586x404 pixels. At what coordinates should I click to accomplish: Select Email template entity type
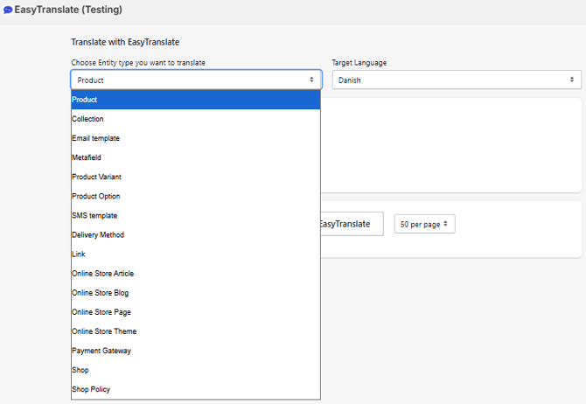[96, 138]
